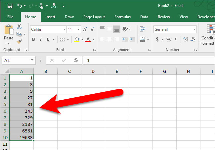Screen dimensions: 215x150
Task: Apply the red font color swatch
Action: pyautogui.click(x=88, y=39)
